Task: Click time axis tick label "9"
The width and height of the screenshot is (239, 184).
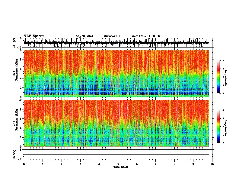Action: [193, 164]
